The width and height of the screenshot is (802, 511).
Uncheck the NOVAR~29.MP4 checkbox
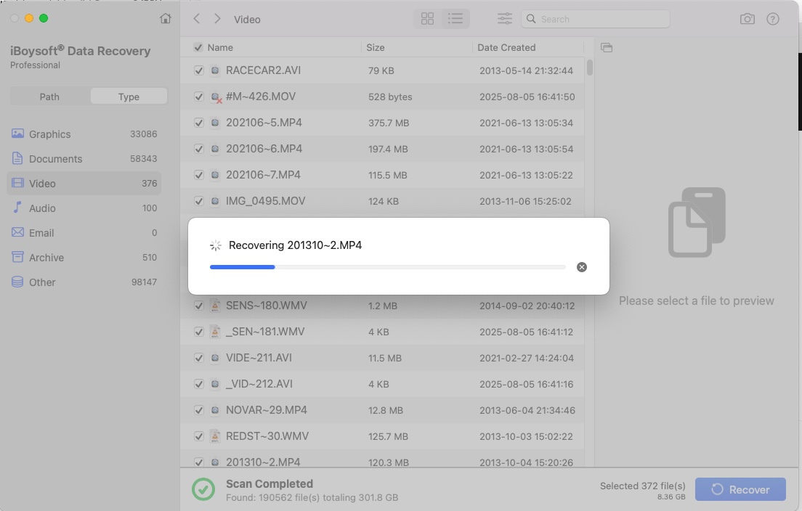click(199, 411)
